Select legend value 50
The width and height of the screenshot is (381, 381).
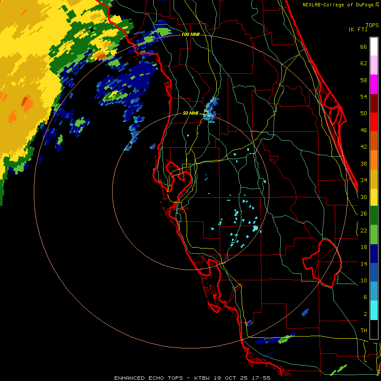point(364,113)
